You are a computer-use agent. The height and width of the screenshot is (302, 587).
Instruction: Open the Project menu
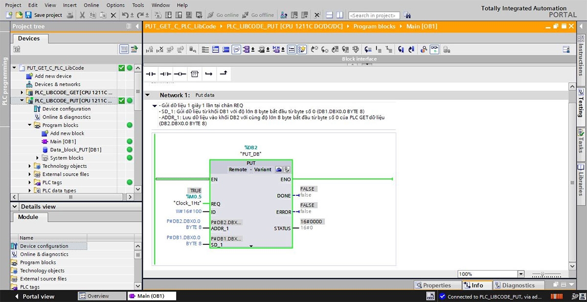point(13,5)
